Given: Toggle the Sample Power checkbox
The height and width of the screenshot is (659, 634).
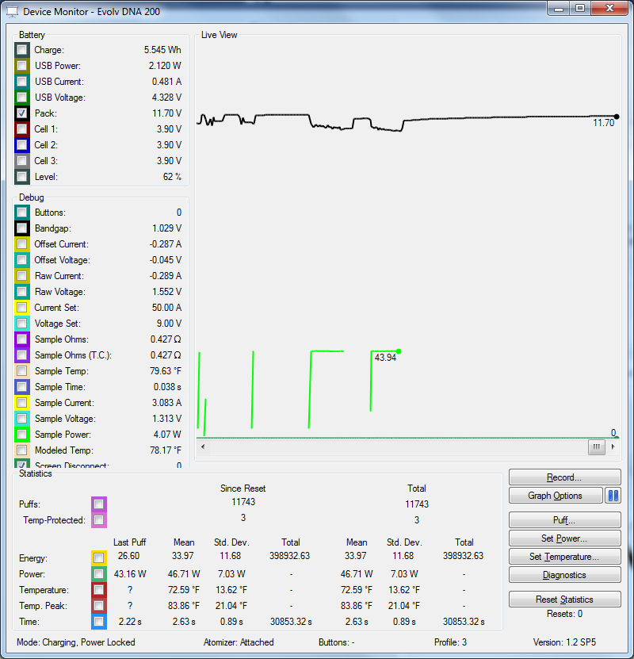Looking at the screenshot, I should (21, 435).
